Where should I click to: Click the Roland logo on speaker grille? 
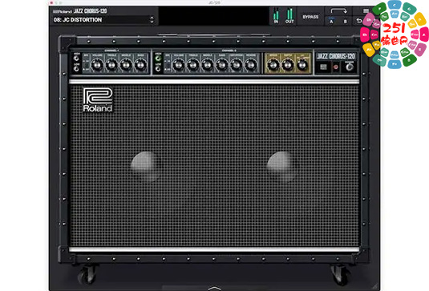point(98,100)
